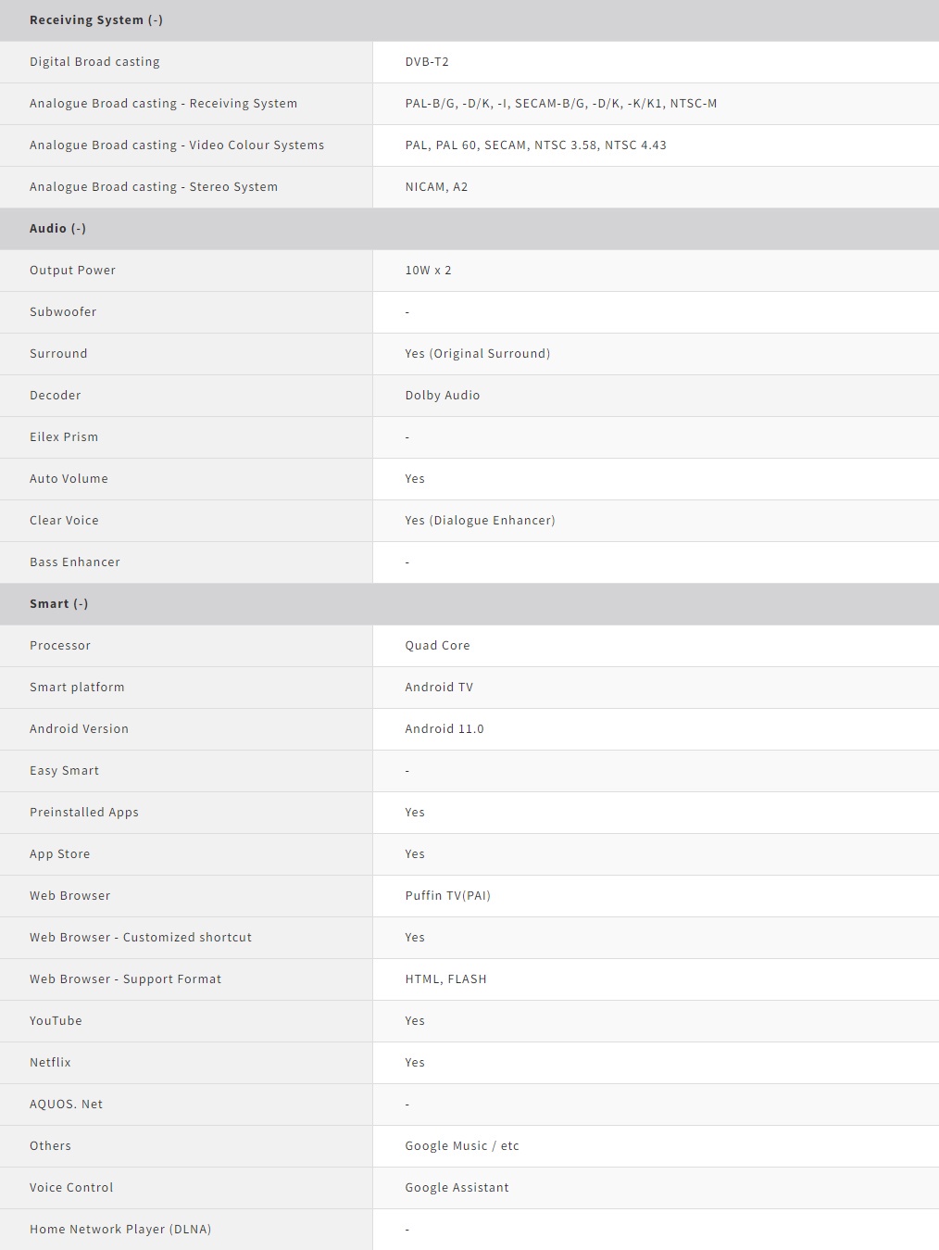Image resolution: width=939 pixels, height=1250 pixels.
Task: Click the Digital Broad casting row label
Action: point(94,61)
